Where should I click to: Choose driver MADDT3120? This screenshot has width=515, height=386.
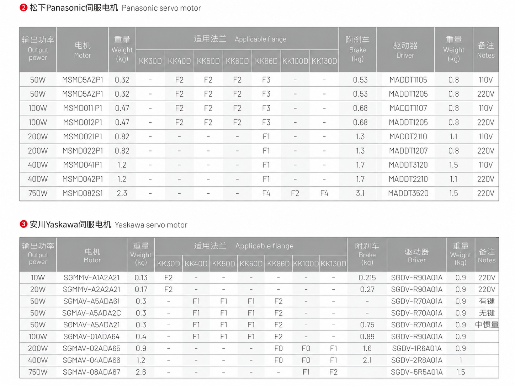[x=408, y=165]
